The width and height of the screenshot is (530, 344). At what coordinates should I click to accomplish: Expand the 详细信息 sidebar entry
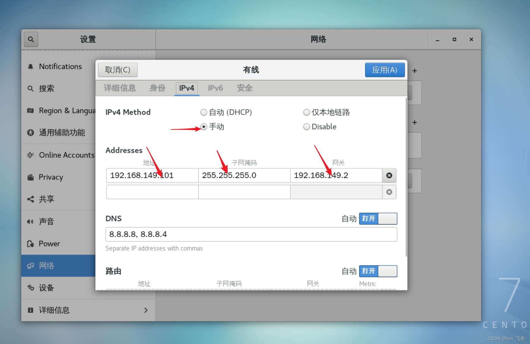(54, 310)
